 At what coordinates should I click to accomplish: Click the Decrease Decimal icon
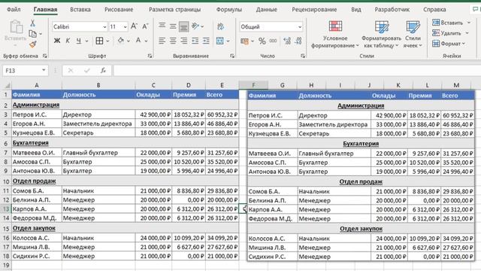pyautogui.click(x=298, y=41)
